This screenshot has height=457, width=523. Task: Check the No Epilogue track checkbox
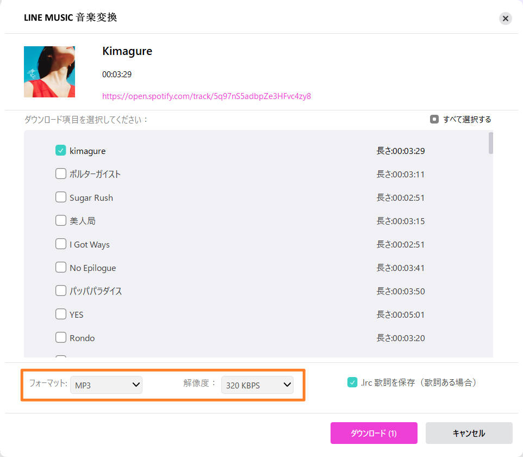click(61, 267)
